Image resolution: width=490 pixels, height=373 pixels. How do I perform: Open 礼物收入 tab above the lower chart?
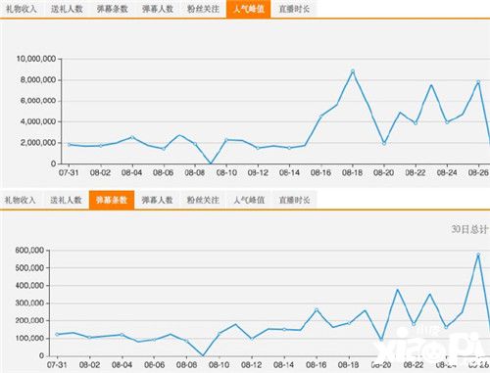(x=21, y=200)
